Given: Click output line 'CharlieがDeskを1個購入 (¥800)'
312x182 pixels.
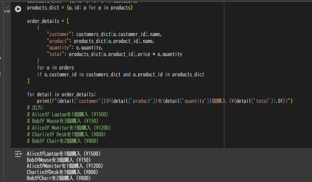Looking at the screenshot, I should coord(62,172).
